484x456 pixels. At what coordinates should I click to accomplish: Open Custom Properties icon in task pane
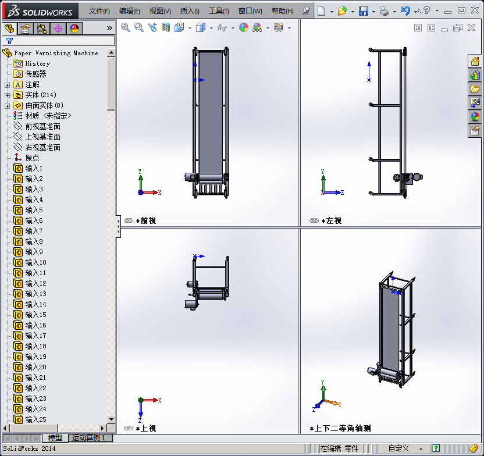click(x=475, y=131)
